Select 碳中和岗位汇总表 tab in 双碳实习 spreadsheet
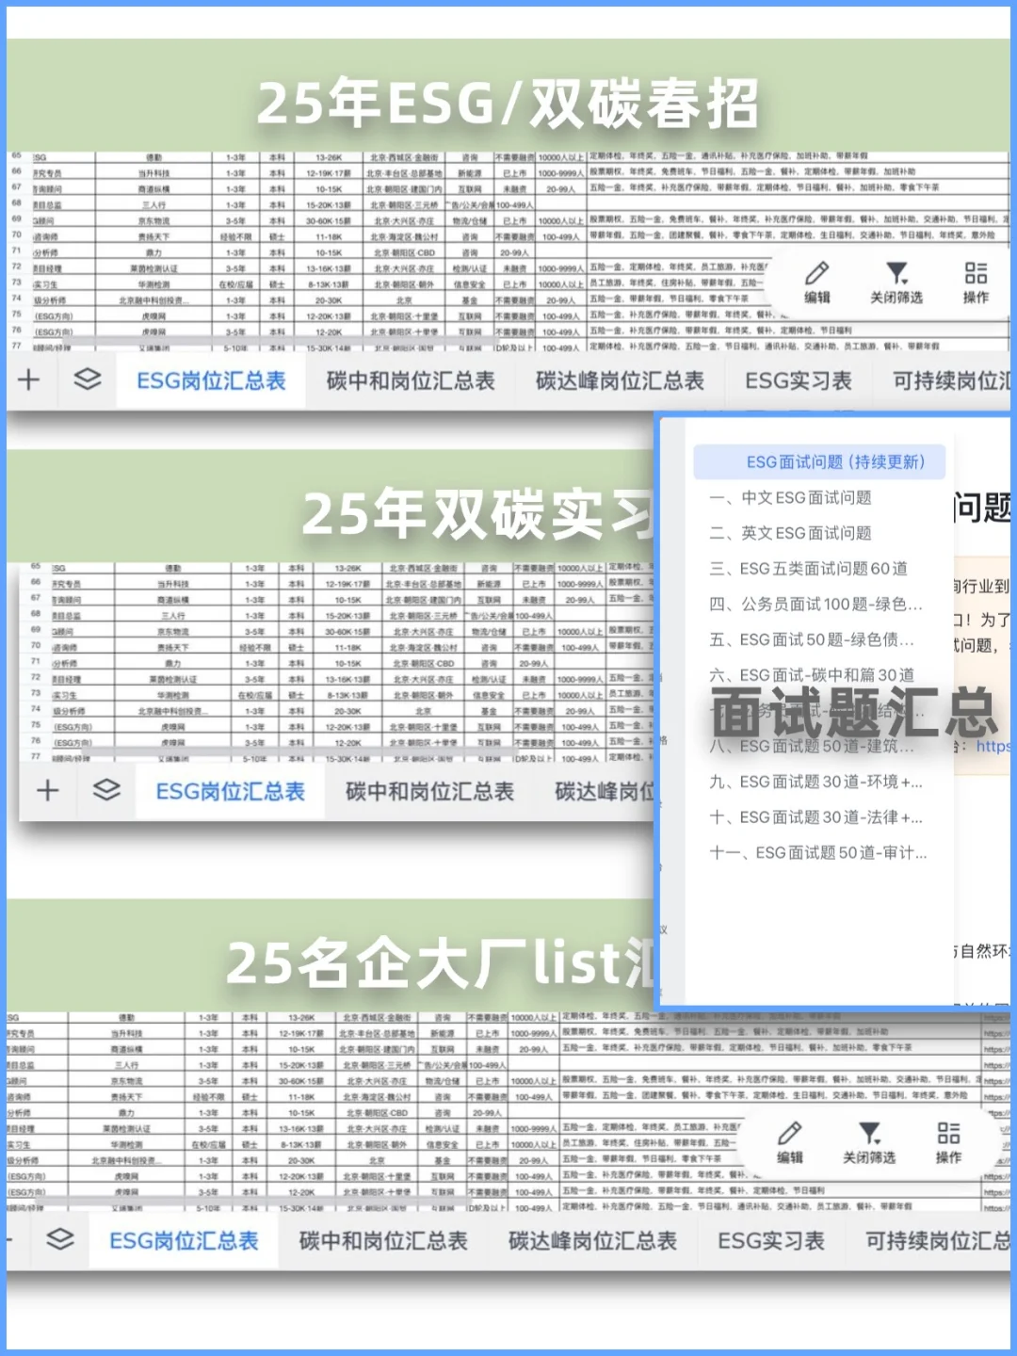The image size is (1017, 1356). coord(429,792)
